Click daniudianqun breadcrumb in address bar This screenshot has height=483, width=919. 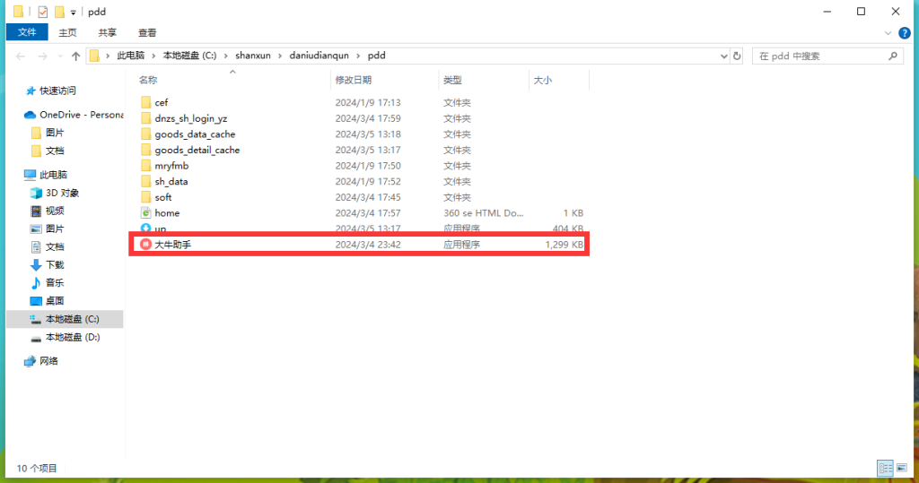(319, 56)
